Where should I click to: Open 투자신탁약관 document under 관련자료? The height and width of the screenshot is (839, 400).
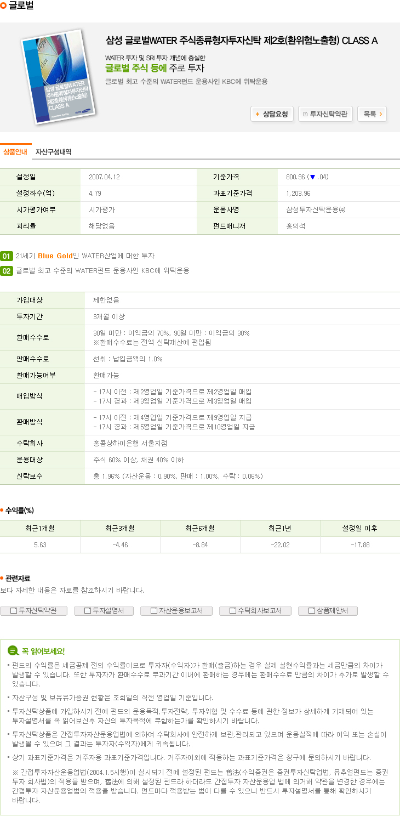(33, 610)
